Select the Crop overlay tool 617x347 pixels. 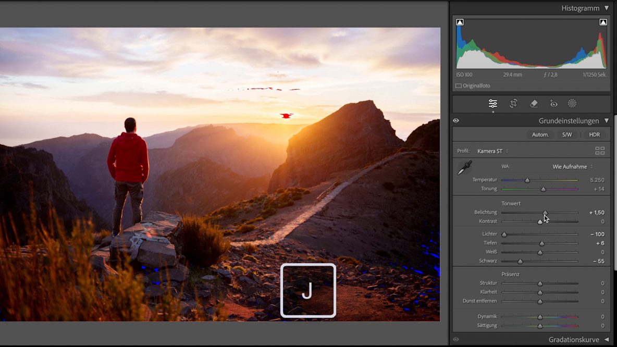coord(513,104)
